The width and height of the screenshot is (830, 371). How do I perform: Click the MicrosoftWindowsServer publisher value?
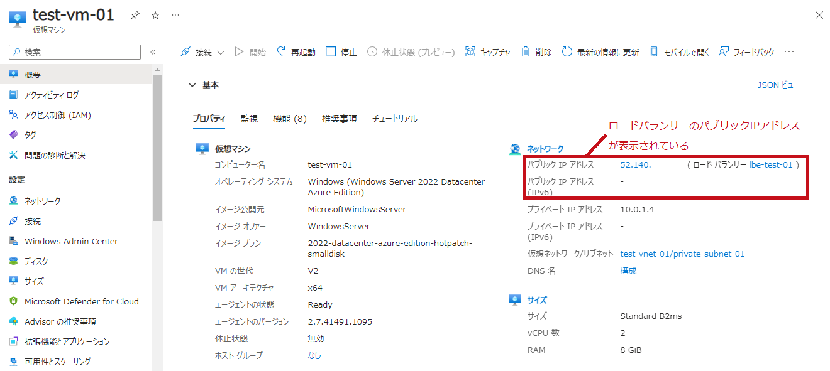tap(357, 210)
